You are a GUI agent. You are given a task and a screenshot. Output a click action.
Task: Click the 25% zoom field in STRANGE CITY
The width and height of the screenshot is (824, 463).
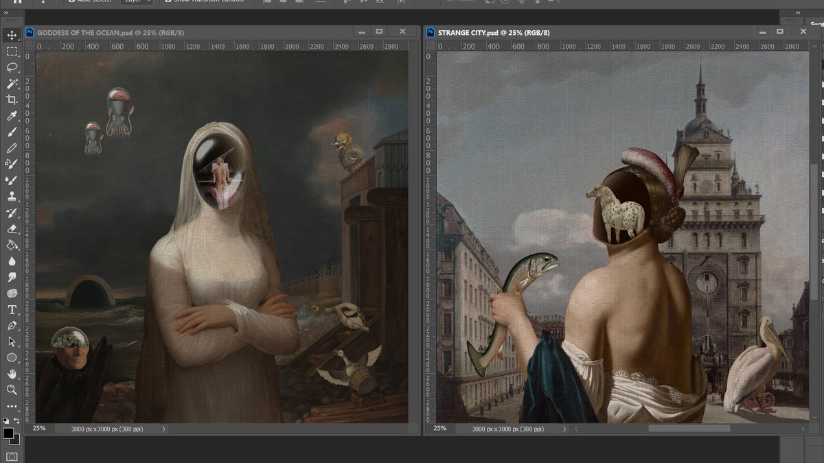(440, 429)
